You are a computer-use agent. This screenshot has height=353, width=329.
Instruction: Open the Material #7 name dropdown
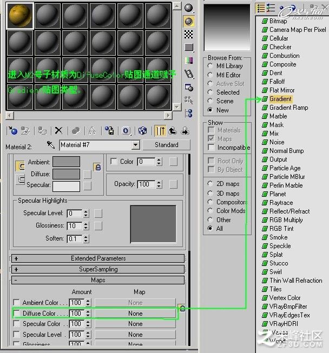(135, 145)
